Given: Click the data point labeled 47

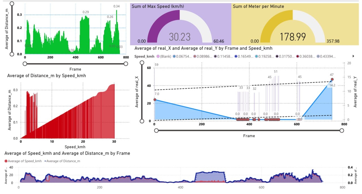Looking at the screenshot, I should point(332,79).
